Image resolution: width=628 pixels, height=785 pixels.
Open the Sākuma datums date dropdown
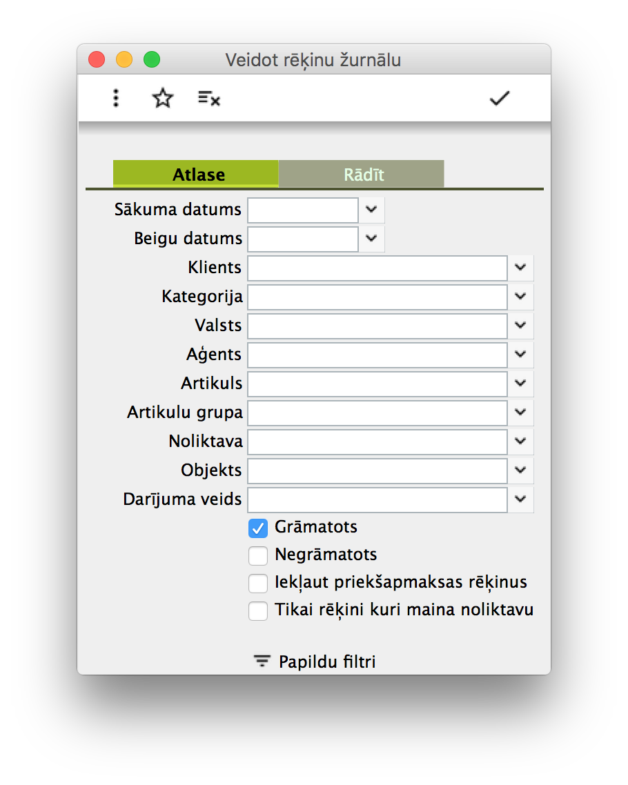click(x=371, y=210)
